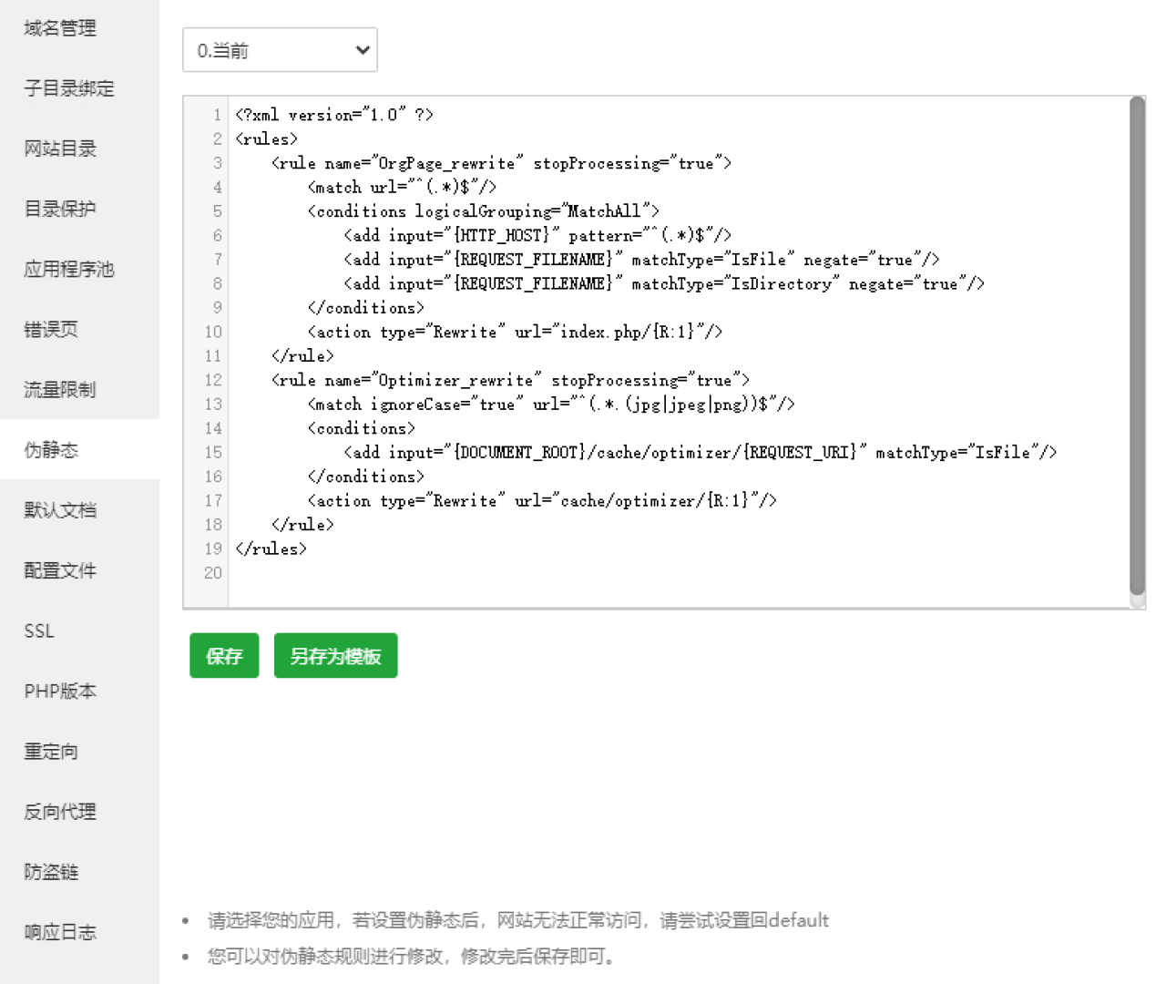Open the SSL settings page
Image resolution: width=1166 pixels, height=984 pixels.
(x=38, y=630)
